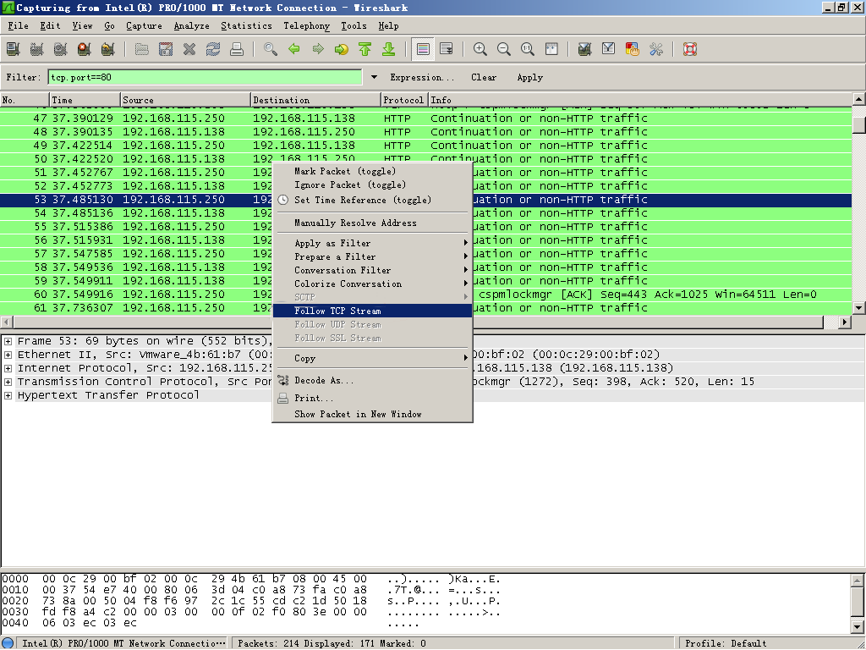Image resolution: width=866 pixels, height=650 pixels.
Task: Choose Set Time Reference (toggle)
Action: pos(373,200)
